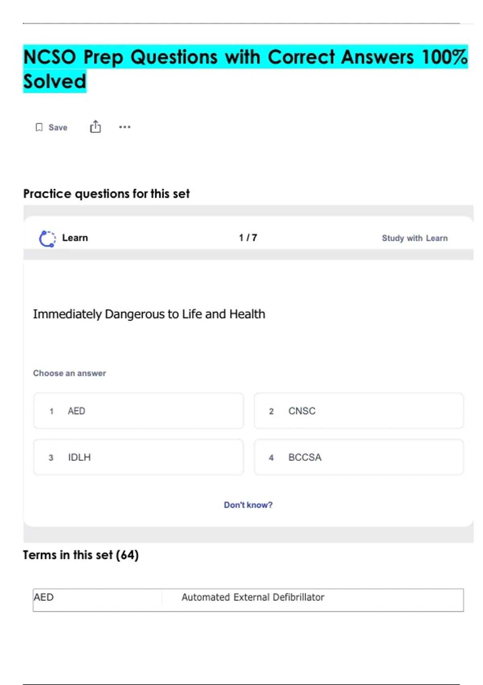Click the "Choose an answer" prompt

point(69,373)
